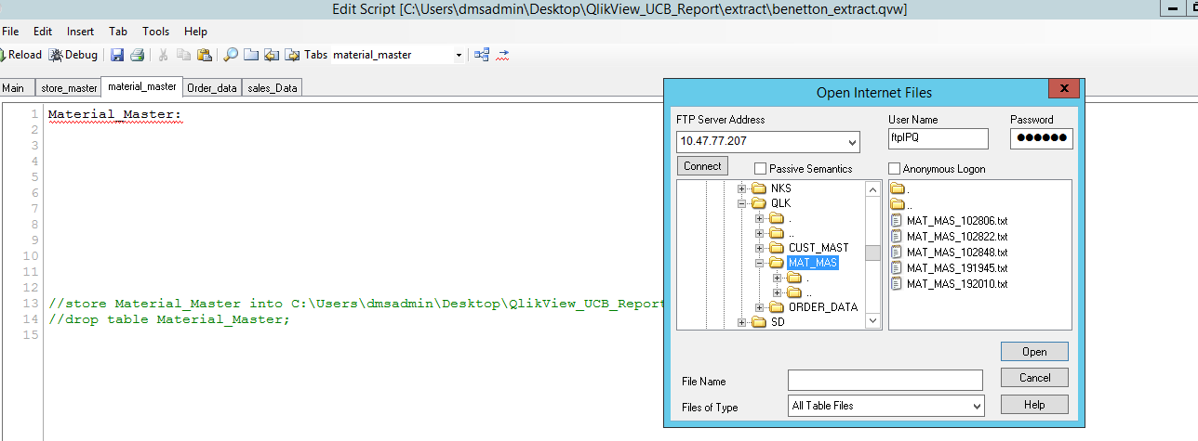Click the Cut scissors icon
The image size is (1198, 441).
pos(164,55)
